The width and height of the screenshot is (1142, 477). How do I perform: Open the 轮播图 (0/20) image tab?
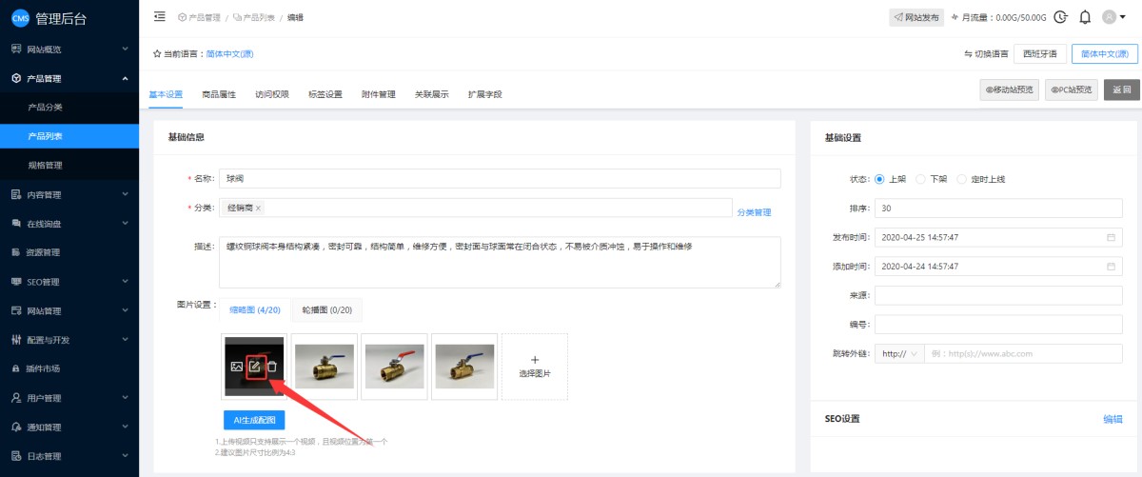[x=326, y=309]
